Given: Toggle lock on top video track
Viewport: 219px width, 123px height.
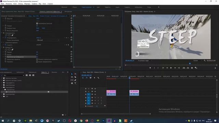Looking at the screenshot, I should pos(86,89).
